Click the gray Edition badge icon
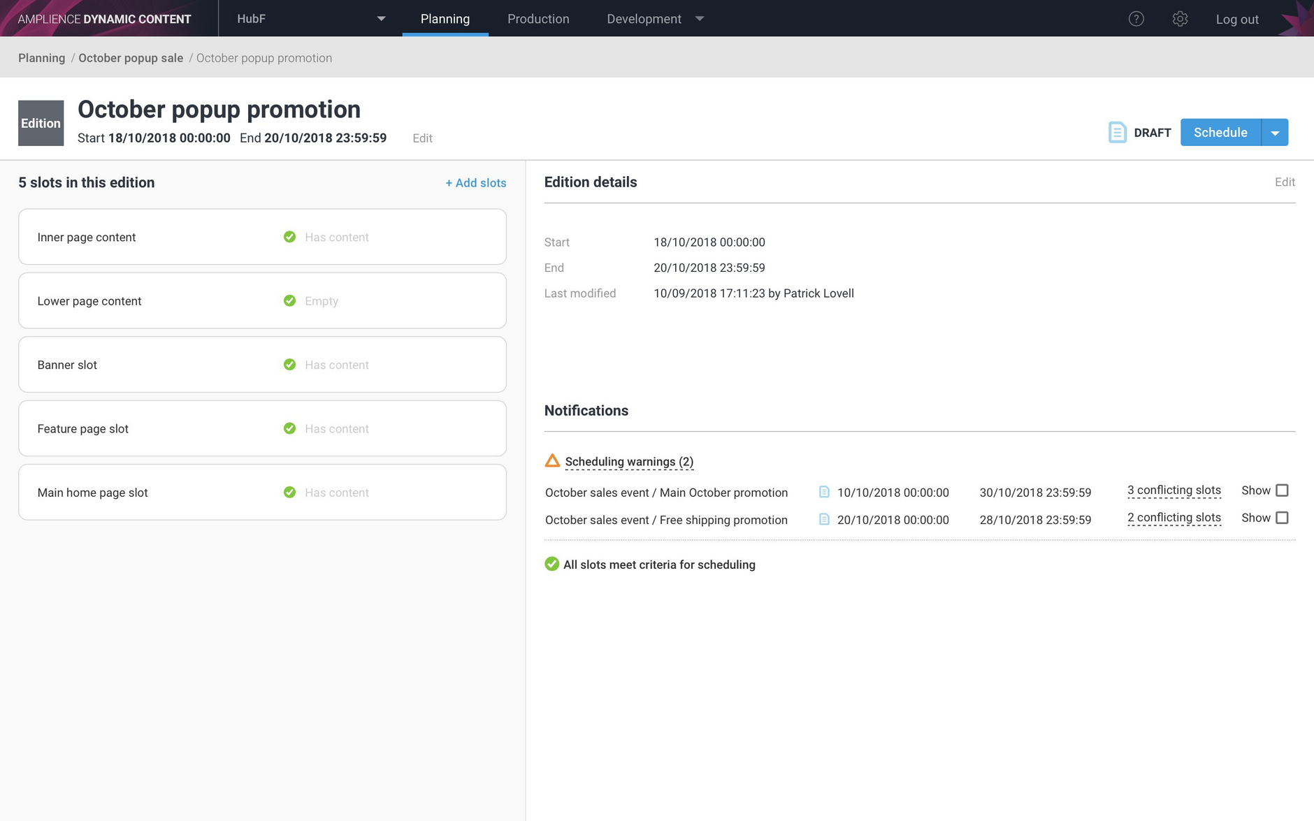 pyautogui.click(x=41, y=123)
